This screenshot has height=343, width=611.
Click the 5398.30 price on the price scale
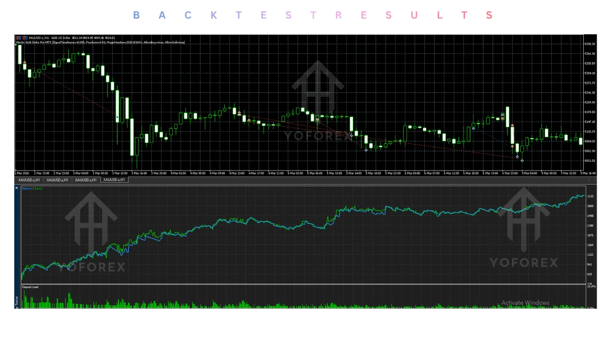(590, 44)
